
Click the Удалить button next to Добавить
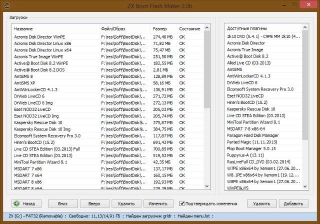coord(261,203)
